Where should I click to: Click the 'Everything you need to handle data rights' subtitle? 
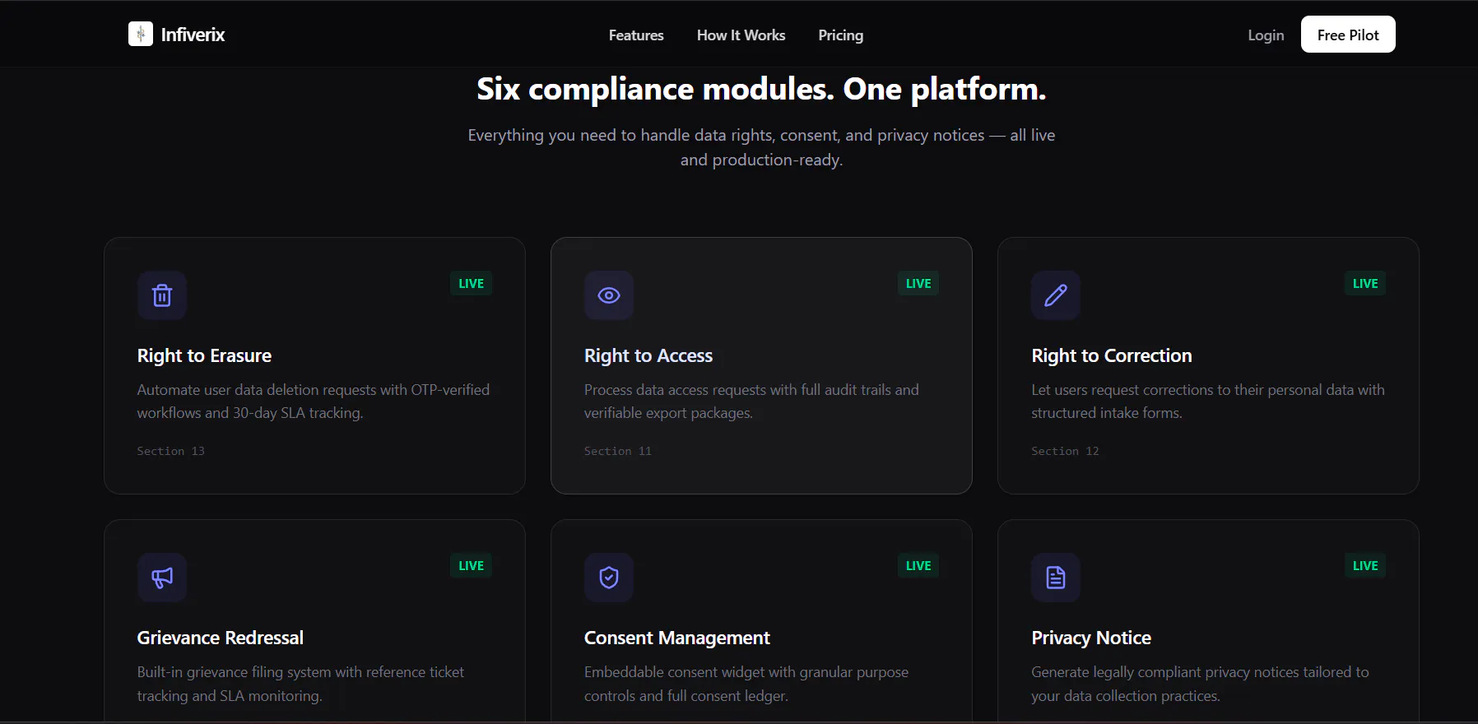point(761,147)
